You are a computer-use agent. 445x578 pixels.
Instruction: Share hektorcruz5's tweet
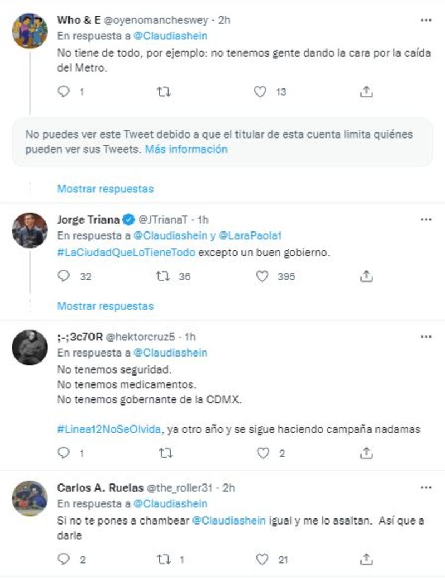366,453
